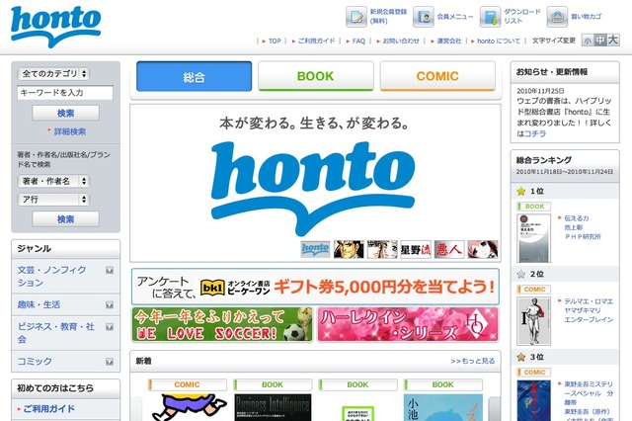Click the rank 3 comic cover thumbnail

point(533,400)
